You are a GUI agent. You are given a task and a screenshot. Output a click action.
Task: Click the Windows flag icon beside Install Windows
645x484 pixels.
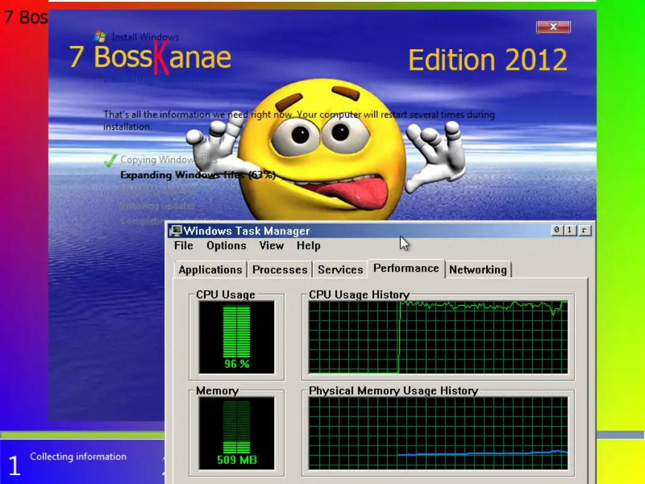click(x=100, y=37)
